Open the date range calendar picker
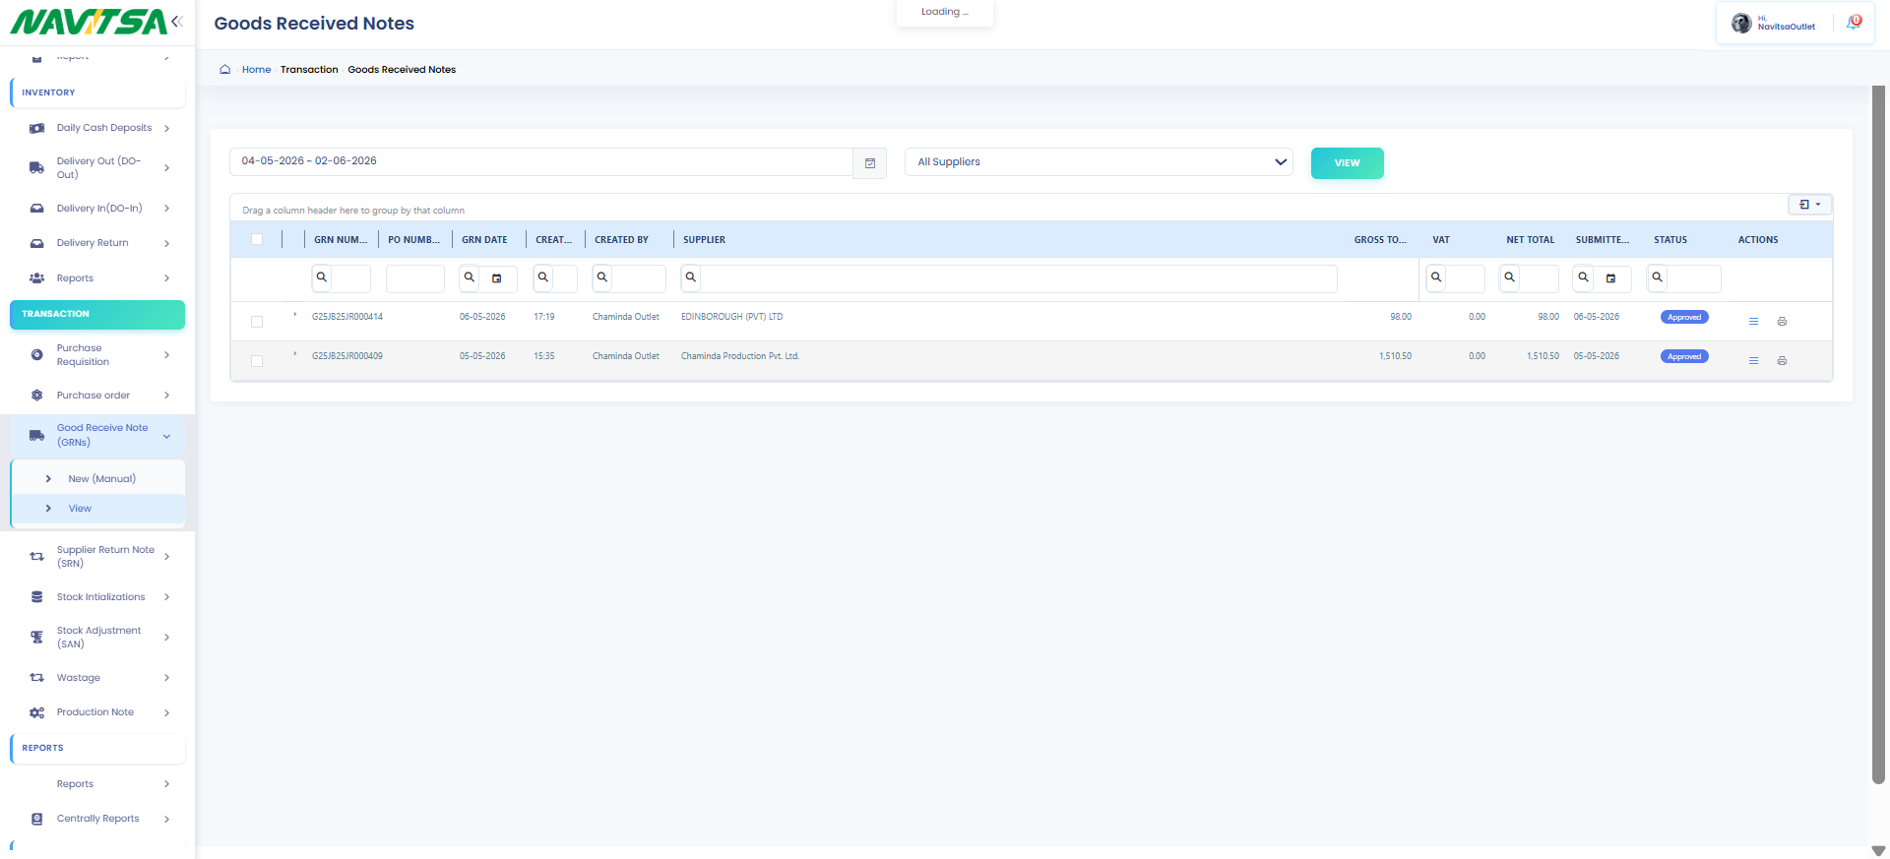Screen dimensions: 1890x859 [870, 162]
